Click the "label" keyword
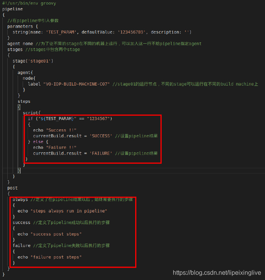Viewport: 265px width, 280px height. (x=34, y=84)
